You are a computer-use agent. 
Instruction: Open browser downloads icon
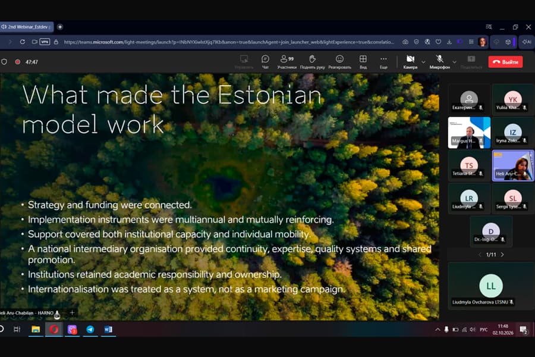449,42
